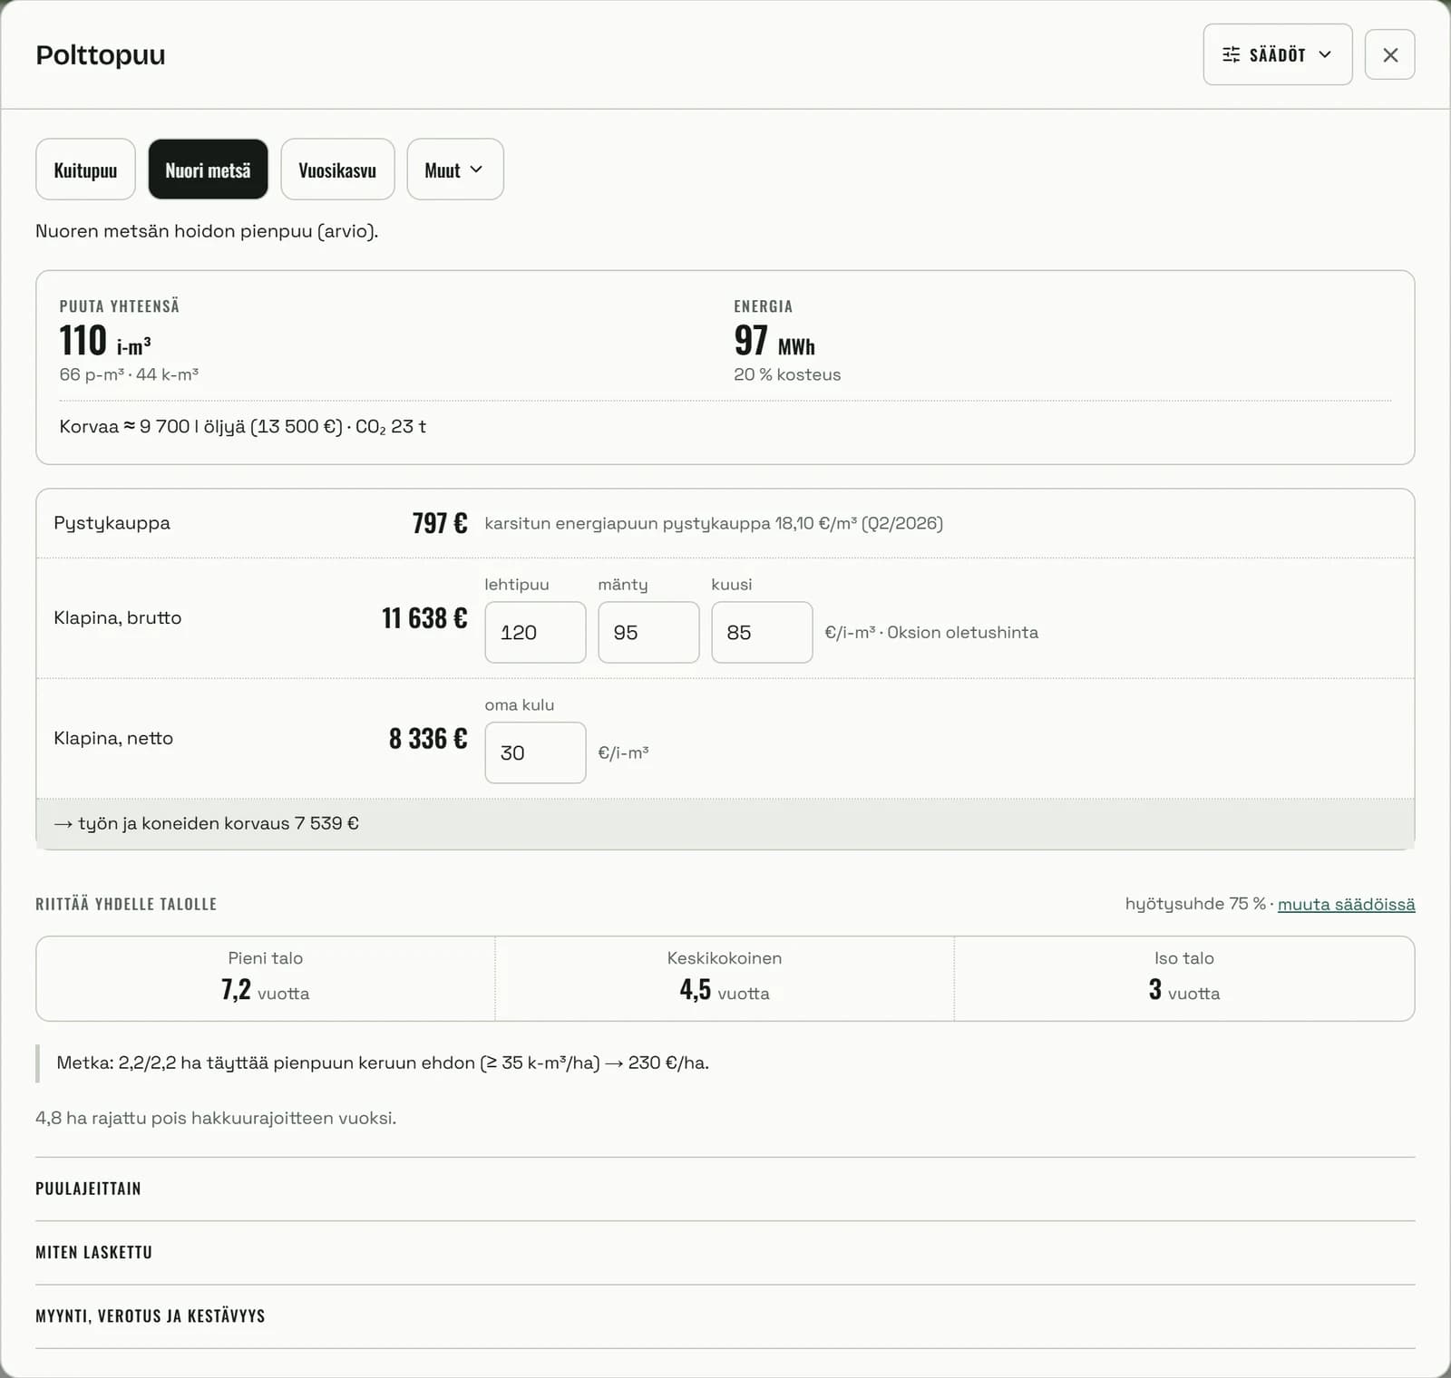Click the '20 % kosteus' text
This screenshot has width=1451, height=1378.
[787, 374]
